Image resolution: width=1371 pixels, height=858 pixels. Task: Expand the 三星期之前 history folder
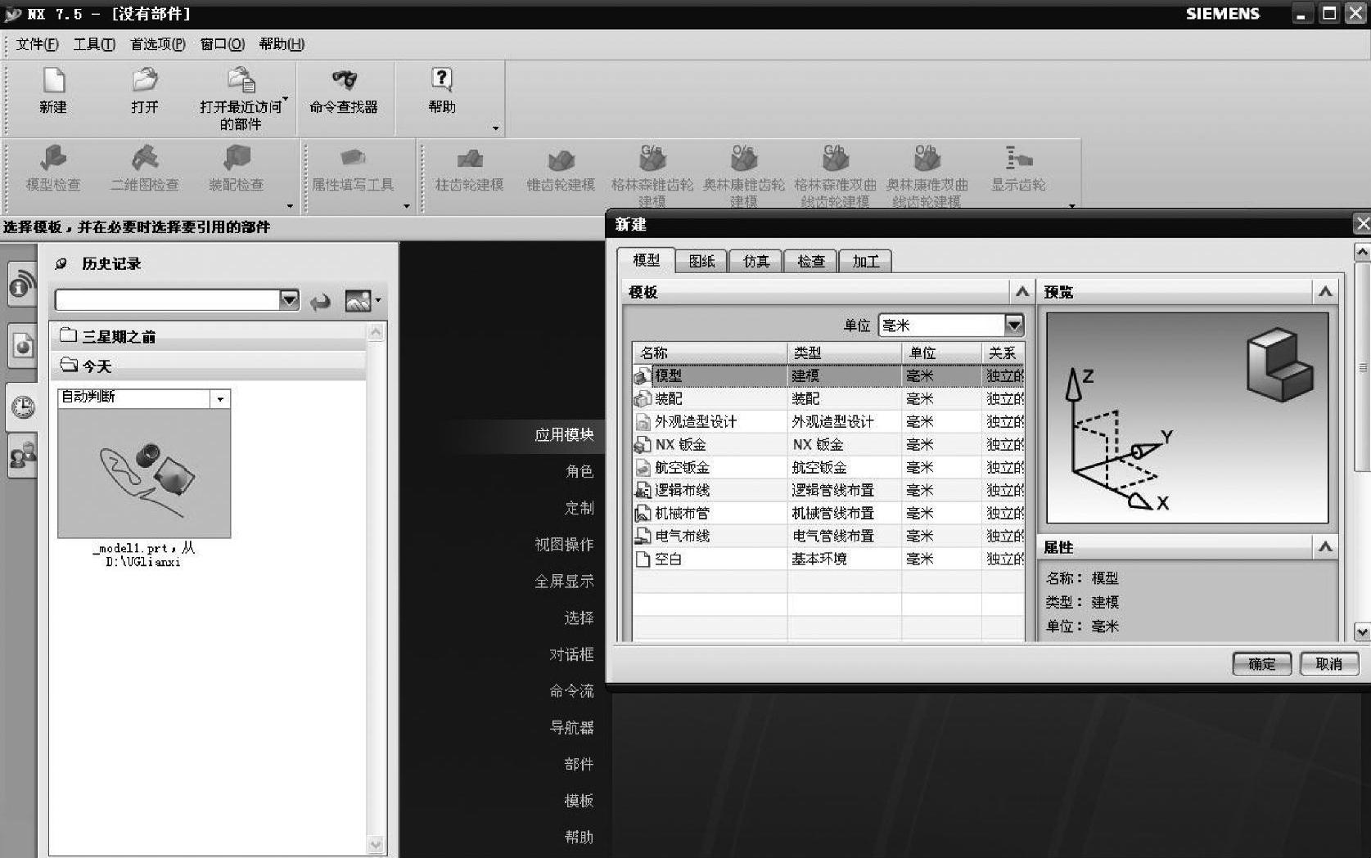pyautogui.click(x=119, y=336)
